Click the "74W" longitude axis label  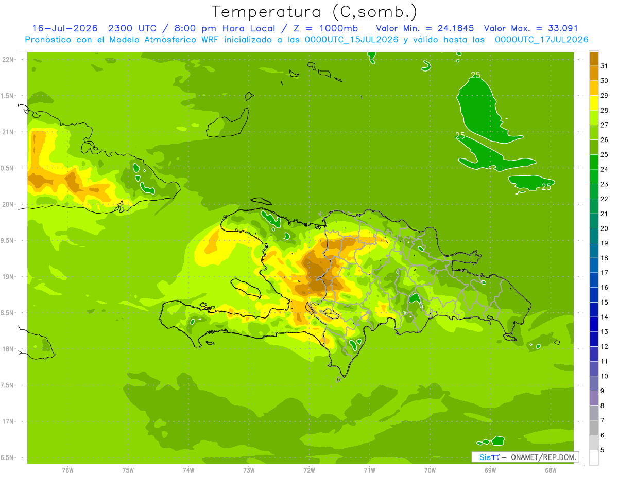click(188, 470)
